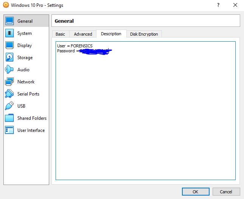This screenshot has width=244, height=199.
Task: Open the Serial Ports connector icon
Action: pos(9,94)
